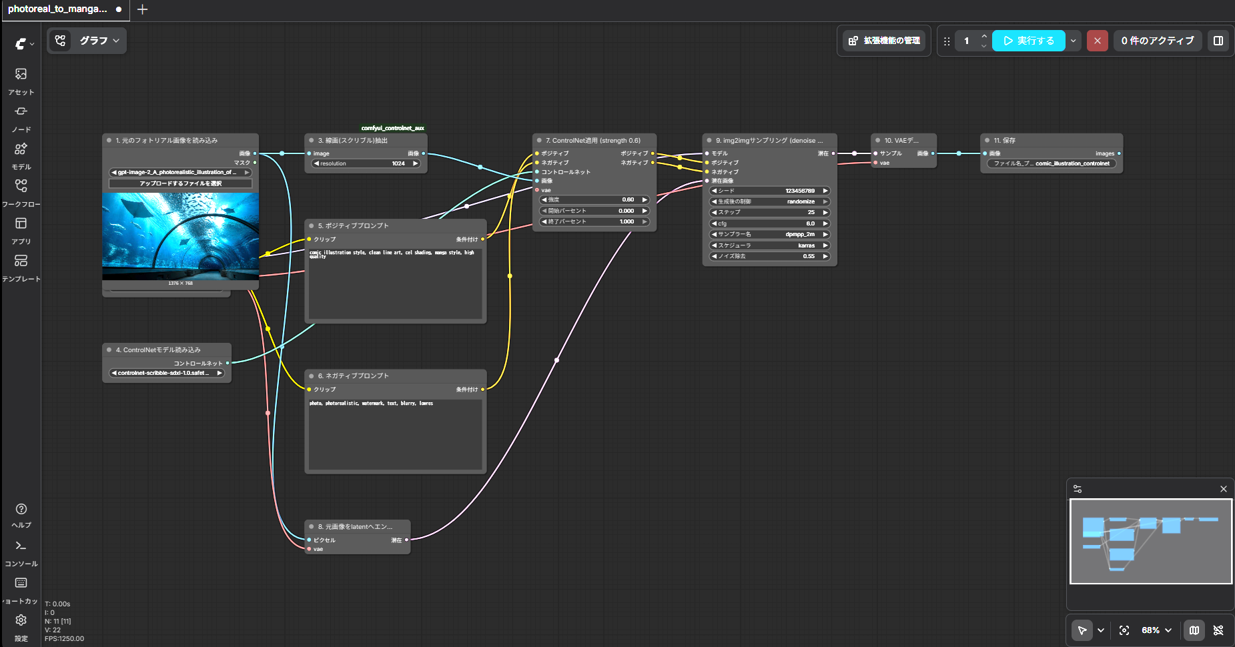Click fit-view icon in canvas toolbar
Image resolution: width=1235 pixels, height=647 pixels.
point(1124,630)
